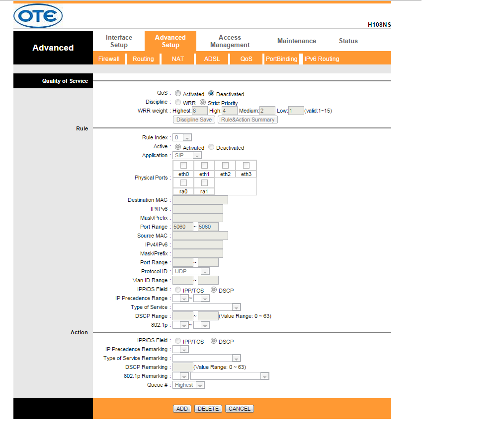501x424 pixels.
Task: Check the ra1 physical port
Action: (x=204, y=182)
